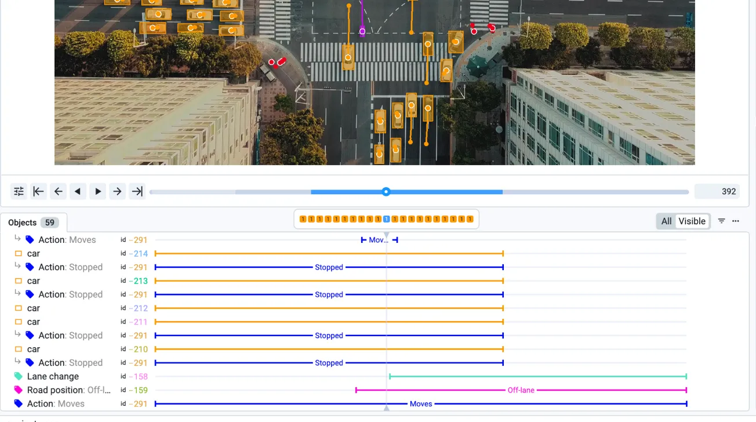
Task: Click the tag icon of bottom Action: Moves row
Action: pos(18,403)
